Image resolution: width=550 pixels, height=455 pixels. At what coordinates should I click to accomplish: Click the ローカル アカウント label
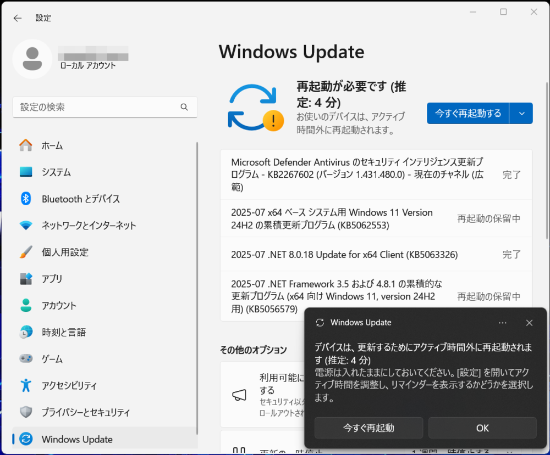(87, 66)
